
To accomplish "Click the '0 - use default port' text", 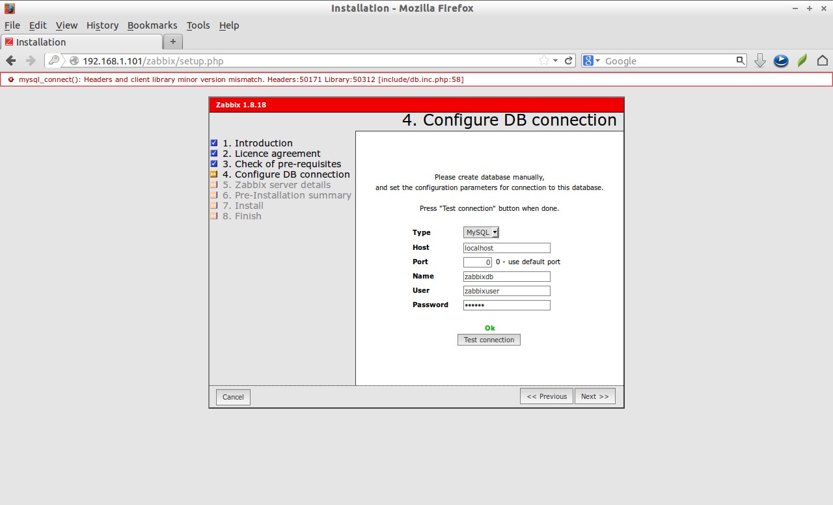I will 528,262.
